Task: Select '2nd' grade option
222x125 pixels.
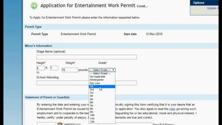Action: [102, 90]
